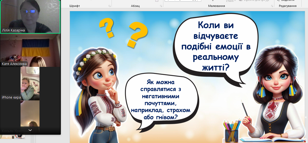Click the Малювання group label
The image size is (308, 143).
(x=216, y=6)
